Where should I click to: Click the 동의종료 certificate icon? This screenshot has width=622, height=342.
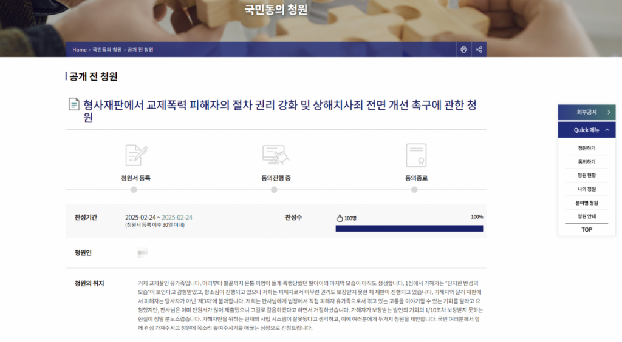416,155
